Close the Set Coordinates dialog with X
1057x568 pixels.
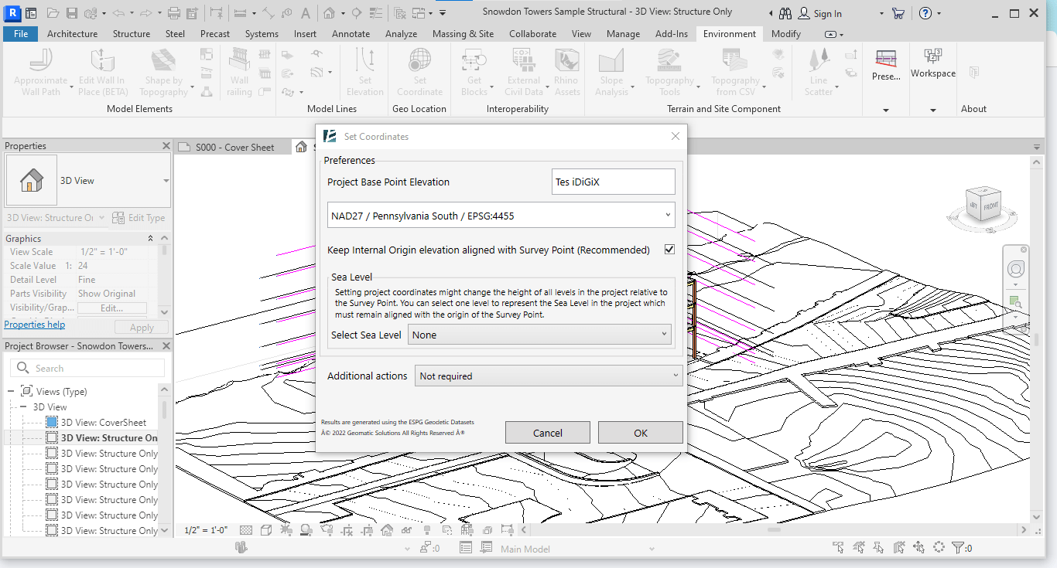pos(675,136)
